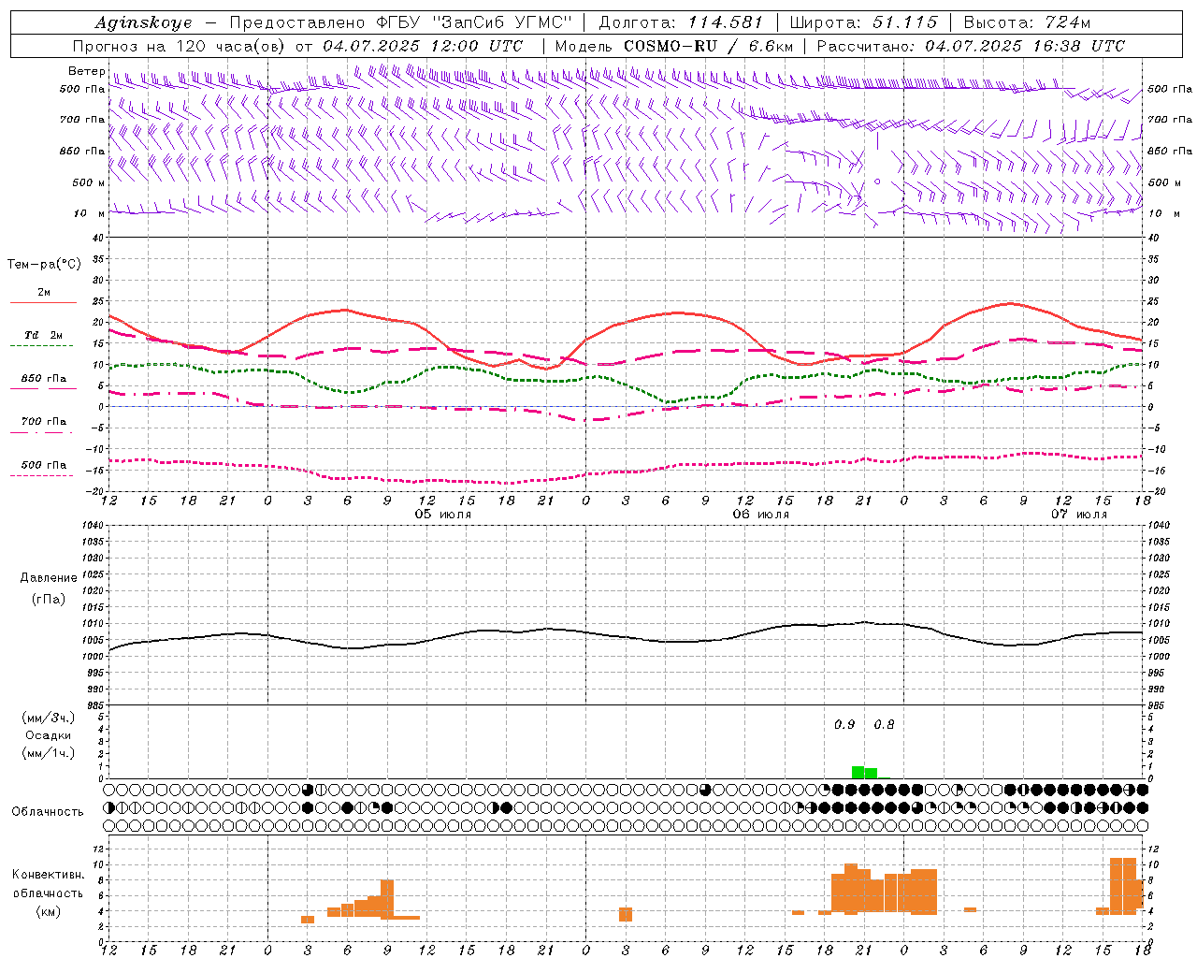Click the "(гПа)" unit label under Давление

pos(48,600)
